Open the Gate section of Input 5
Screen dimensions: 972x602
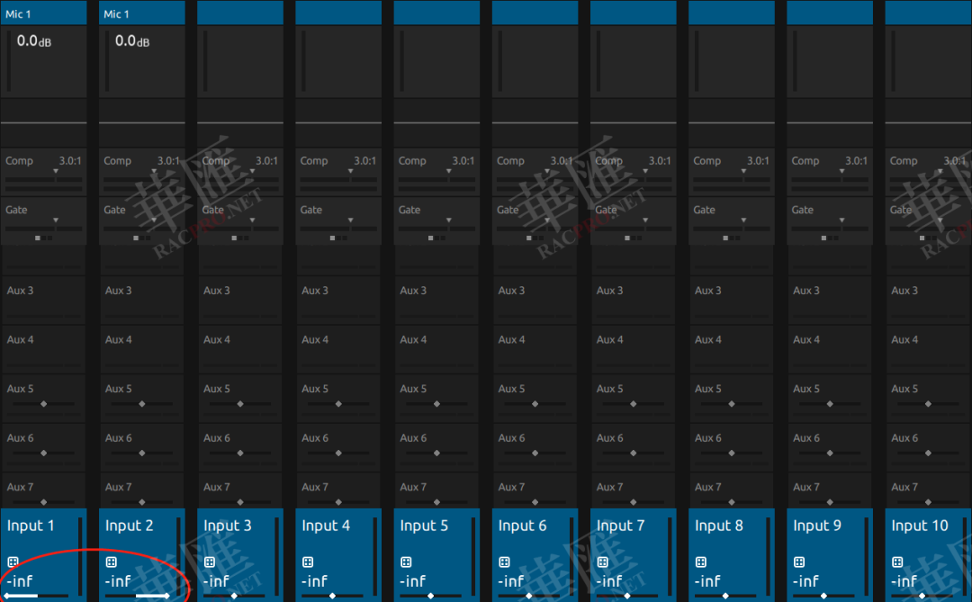pos(436,220)
